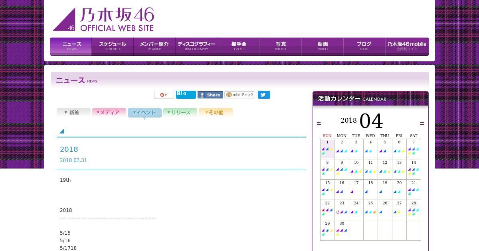Select April 26 in the calendar
Image resolution: width=479 pixels, height=251 pixels.
[385, 210]
